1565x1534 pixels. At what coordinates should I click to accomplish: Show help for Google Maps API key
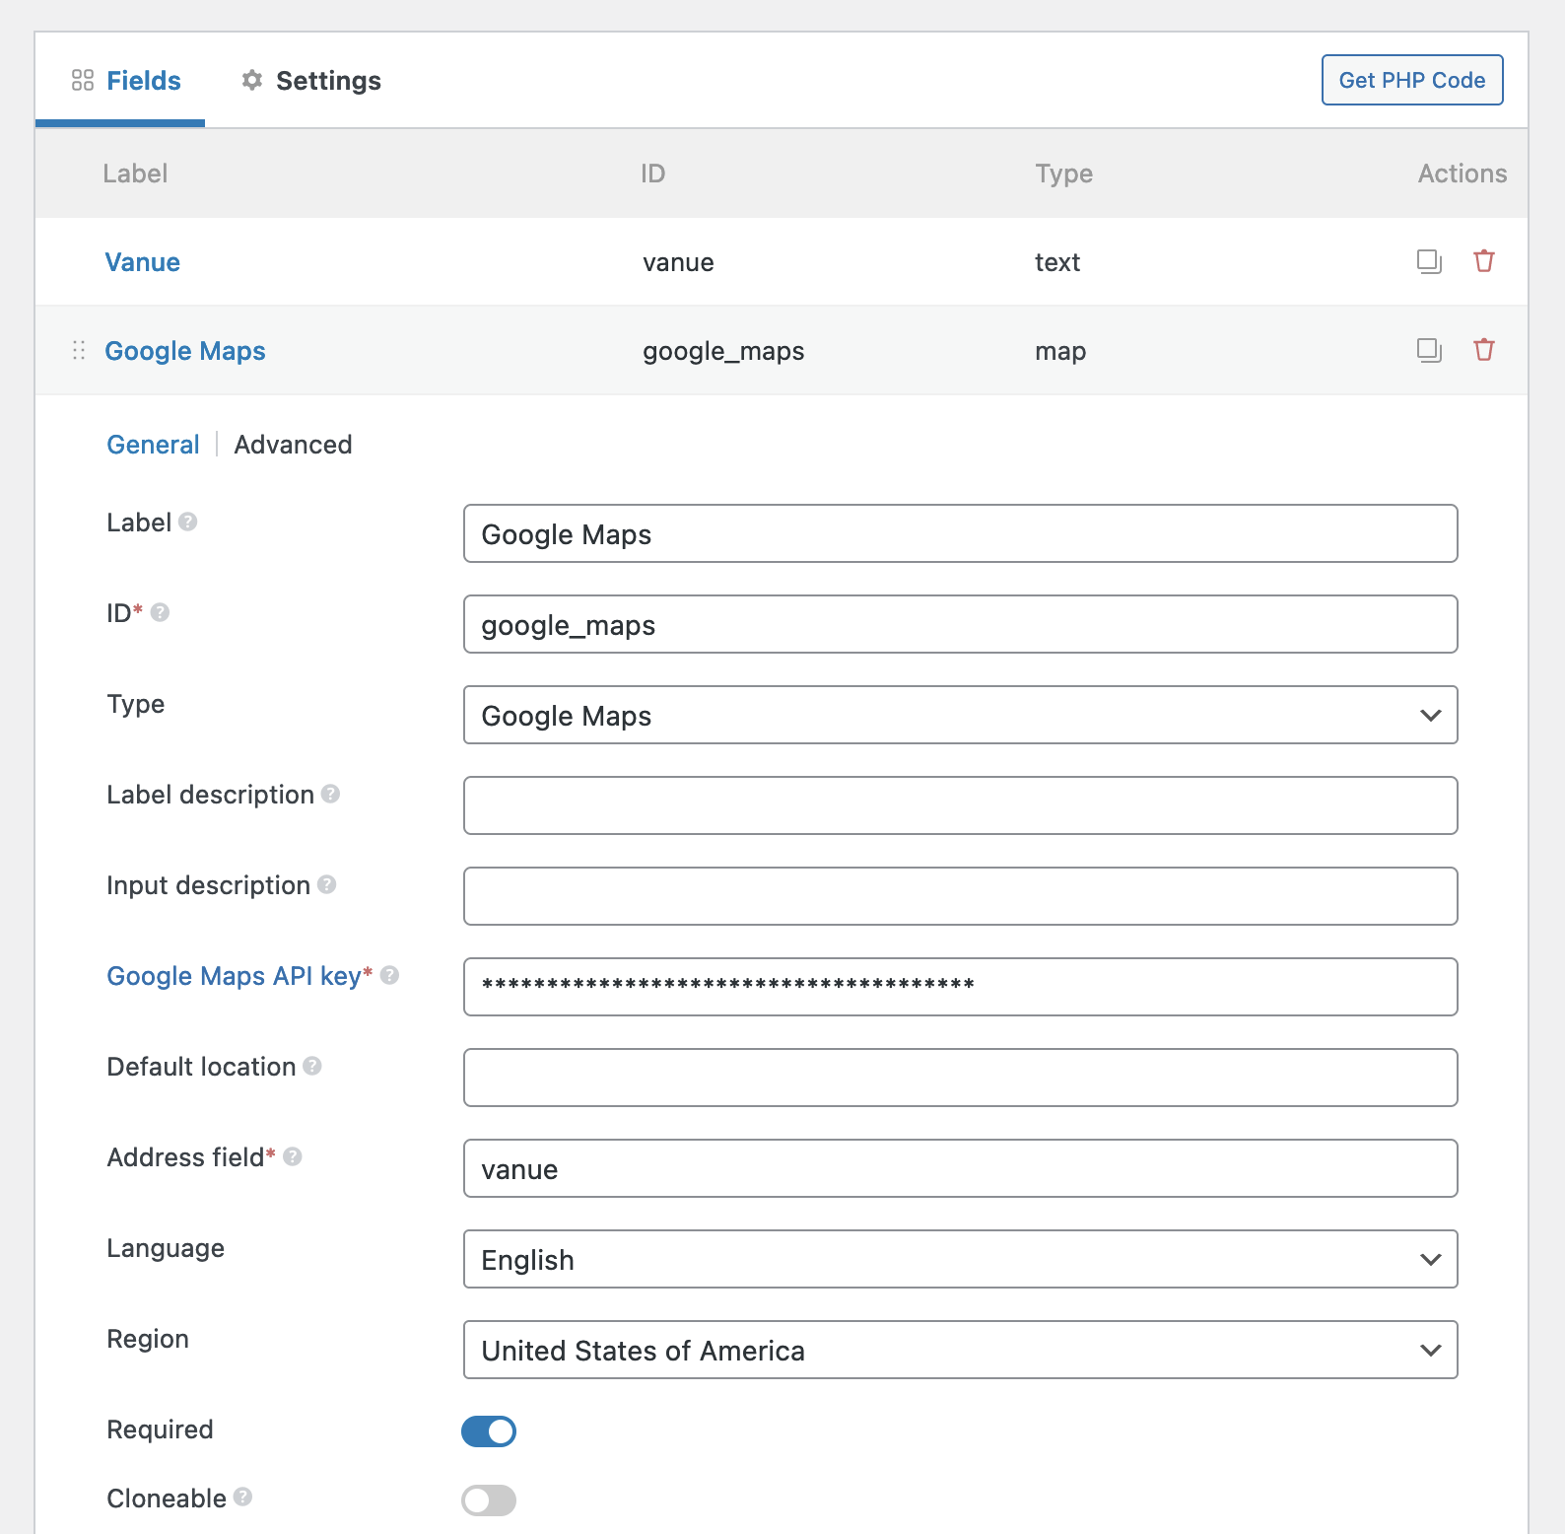pyautogui.click(x=389, y=975)
